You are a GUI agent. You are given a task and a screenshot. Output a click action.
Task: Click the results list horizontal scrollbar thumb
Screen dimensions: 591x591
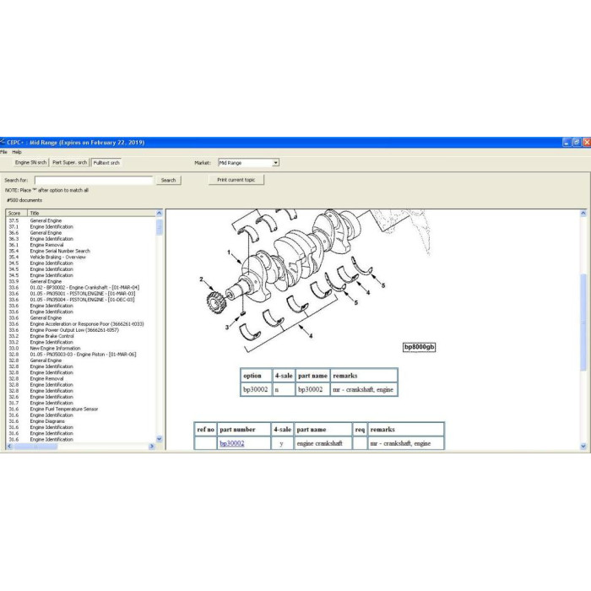click(x=35, y=447)
